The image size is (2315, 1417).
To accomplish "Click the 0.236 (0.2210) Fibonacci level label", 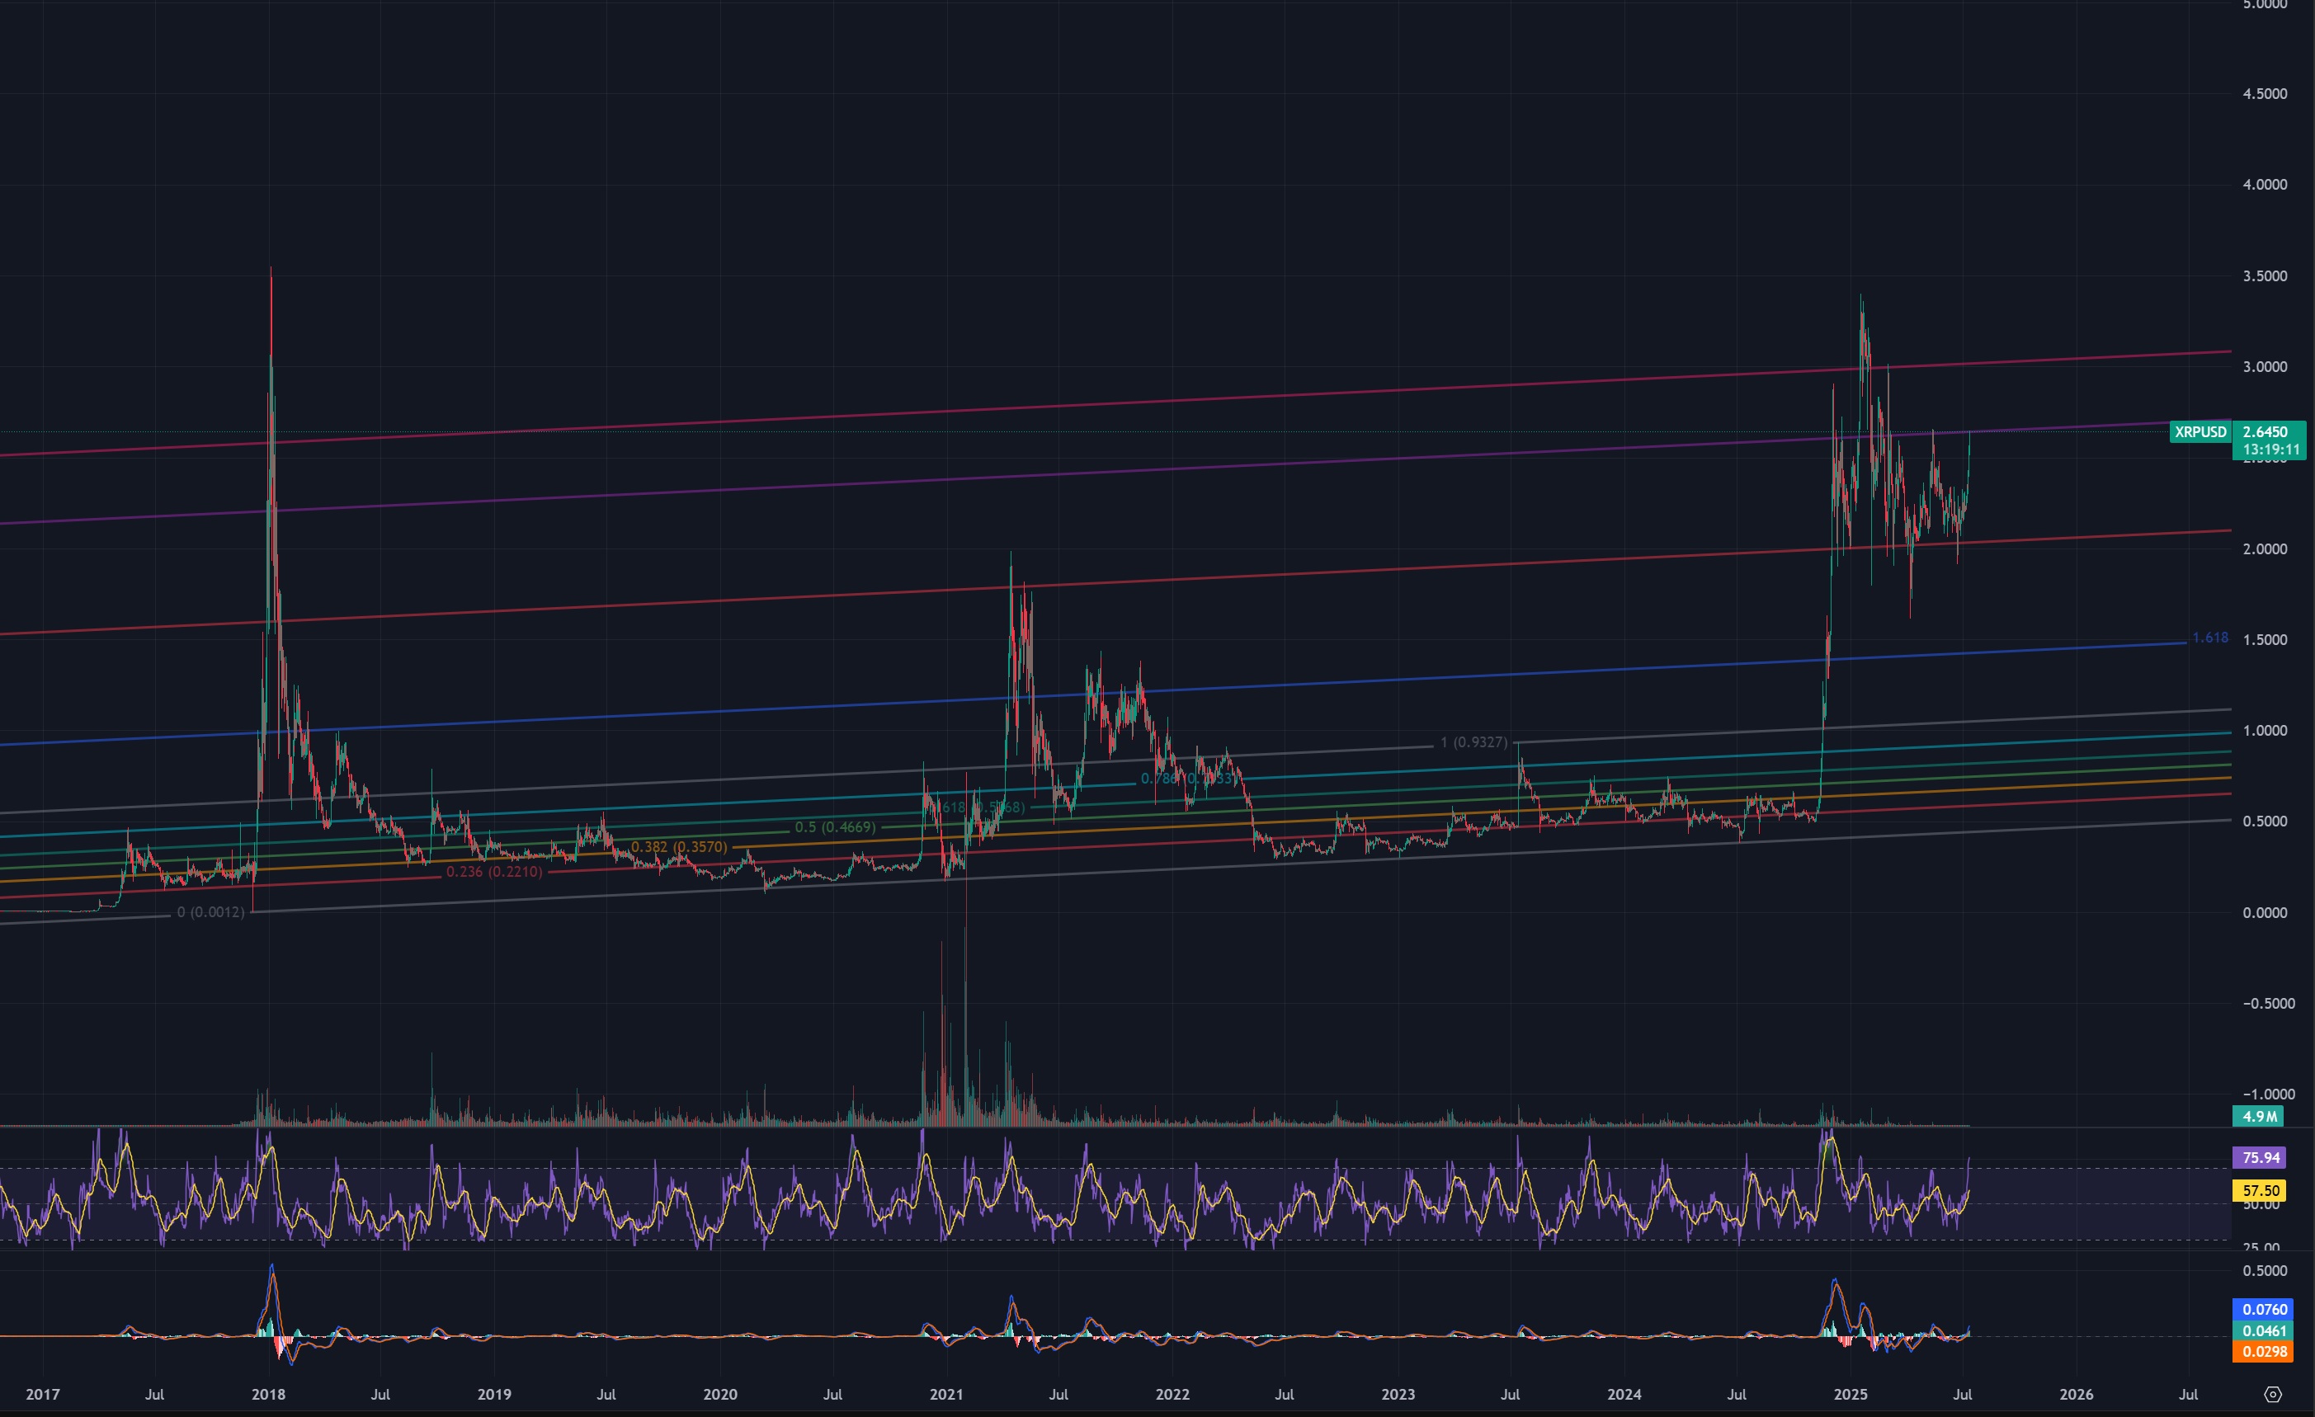I will coord(494,872).
